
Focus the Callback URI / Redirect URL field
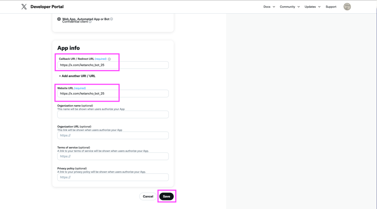(x=113, y=65)
